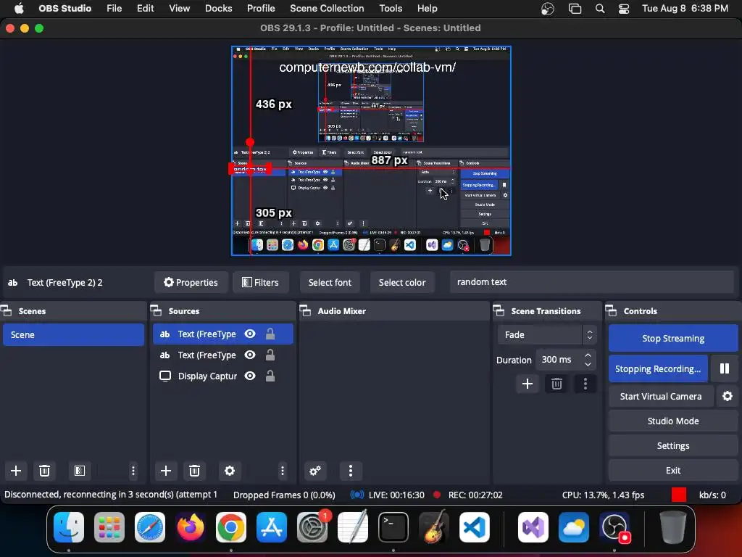Open Settings from Controls dock
The width and height of the screenshot is (742, 557).
673,445
